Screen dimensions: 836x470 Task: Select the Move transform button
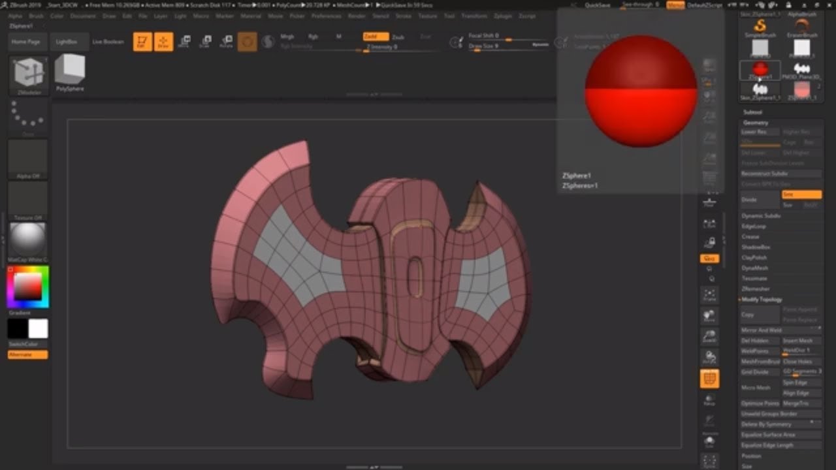(x=185, y=42)
